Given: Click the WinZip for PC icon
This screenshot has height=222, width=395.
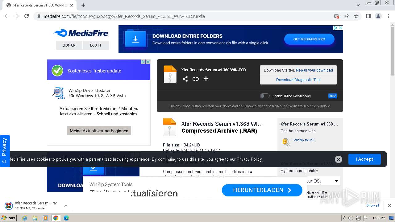Looking at the screenshot, I should click(x=286, y=142).
